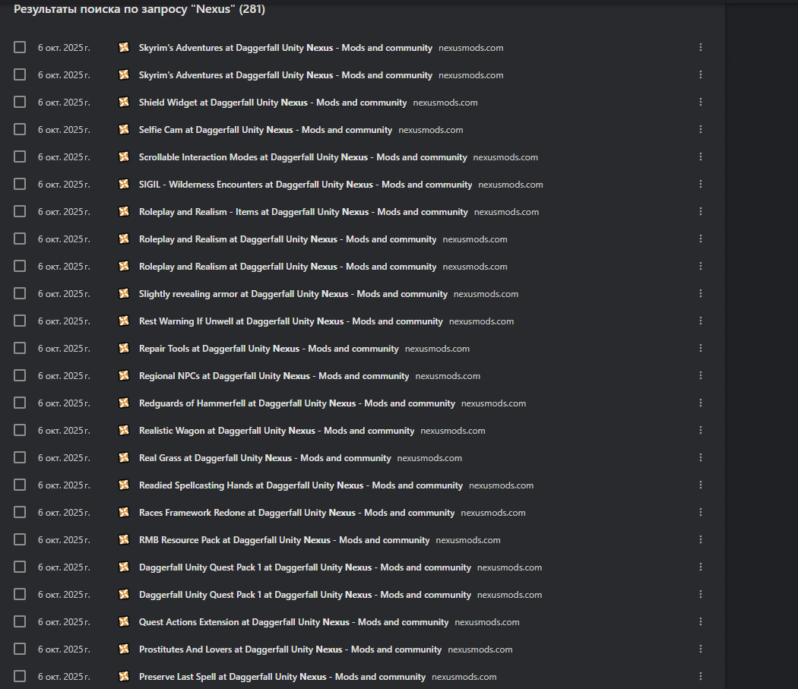Image resolution: width=798 pixels, height=689 pixels.
Task: Click the favicon beside Realistic Wagon
Action: [x=124, y=431]
